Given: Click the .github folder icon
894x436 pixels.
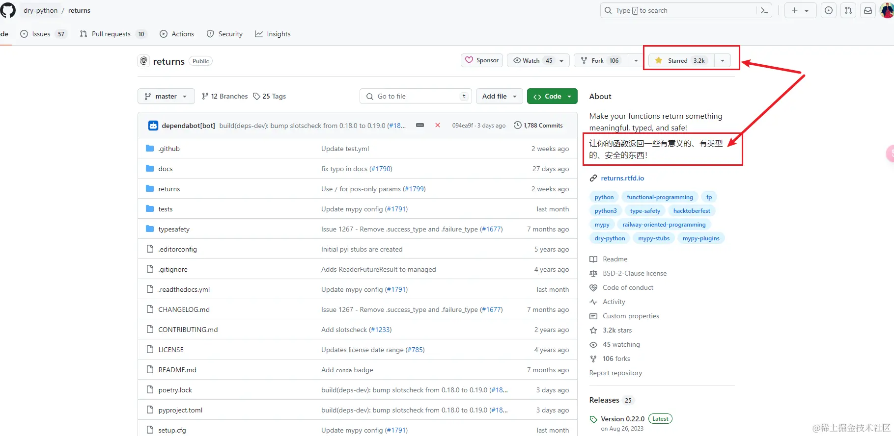Looking at the screenshot, I should click(150, 149).
